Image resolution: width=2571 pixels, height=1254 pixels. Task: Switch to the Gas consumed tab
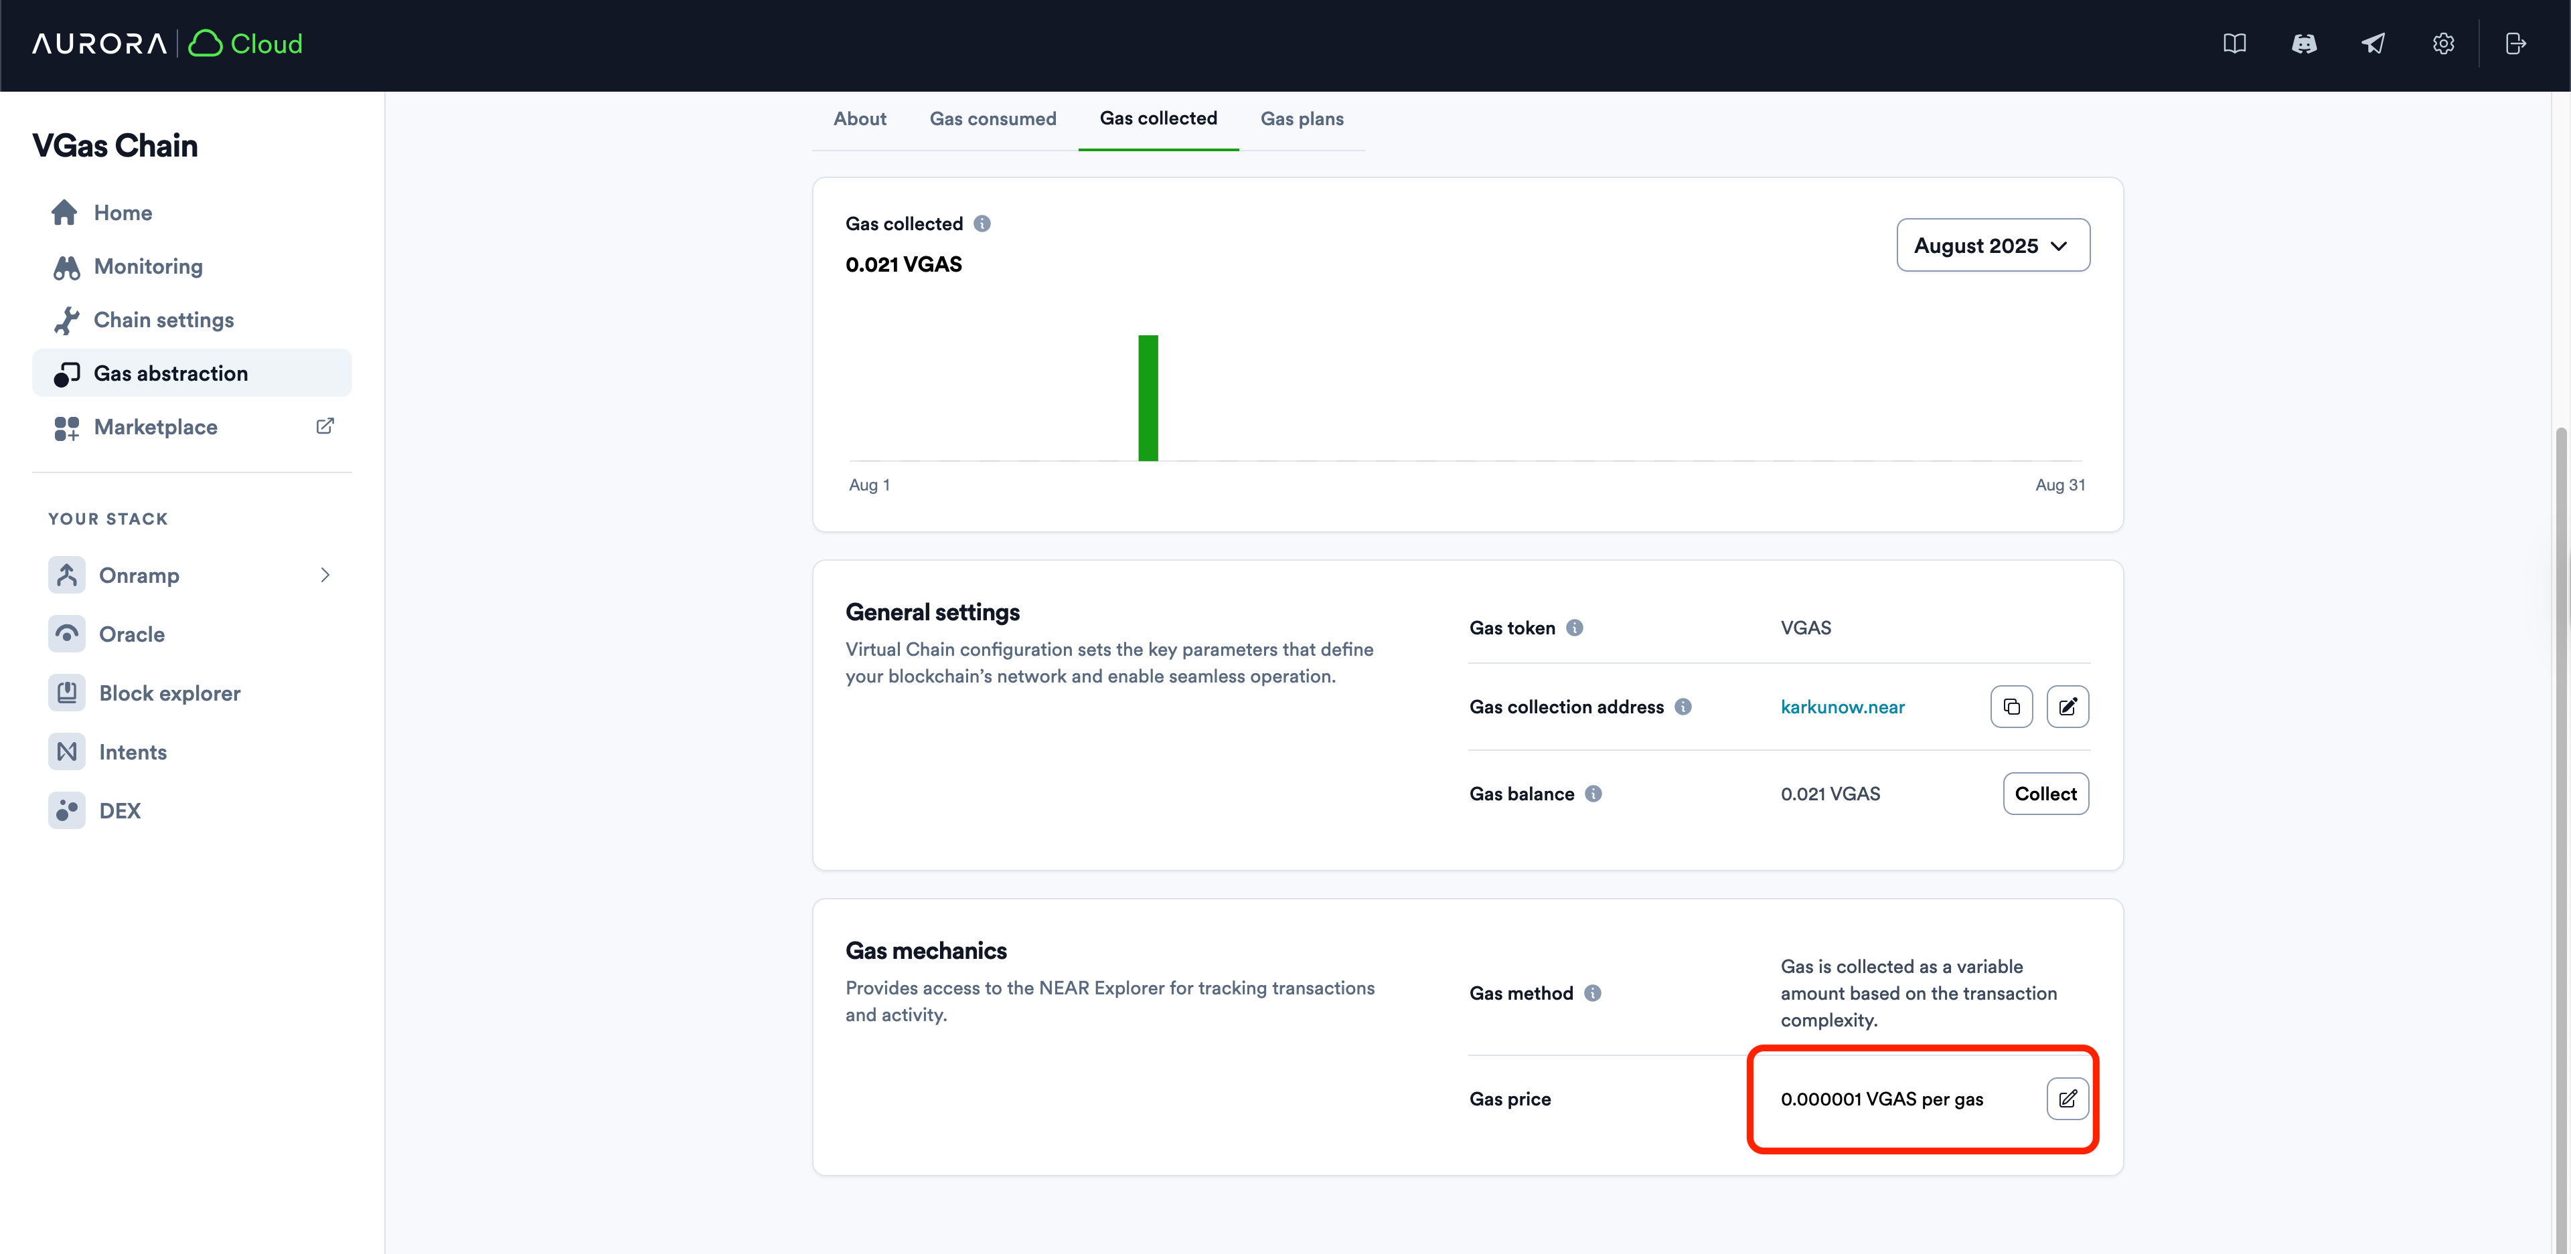(992, 118)
